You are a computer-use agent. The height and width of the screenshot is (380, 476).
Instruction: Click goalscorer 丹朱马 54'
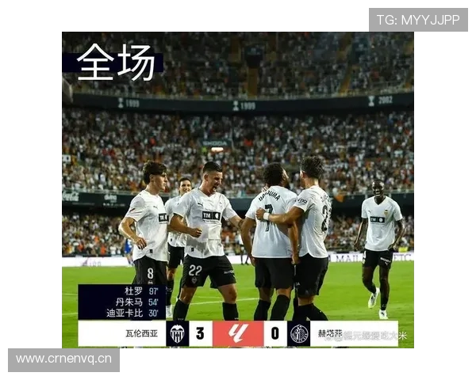(136, 302)
